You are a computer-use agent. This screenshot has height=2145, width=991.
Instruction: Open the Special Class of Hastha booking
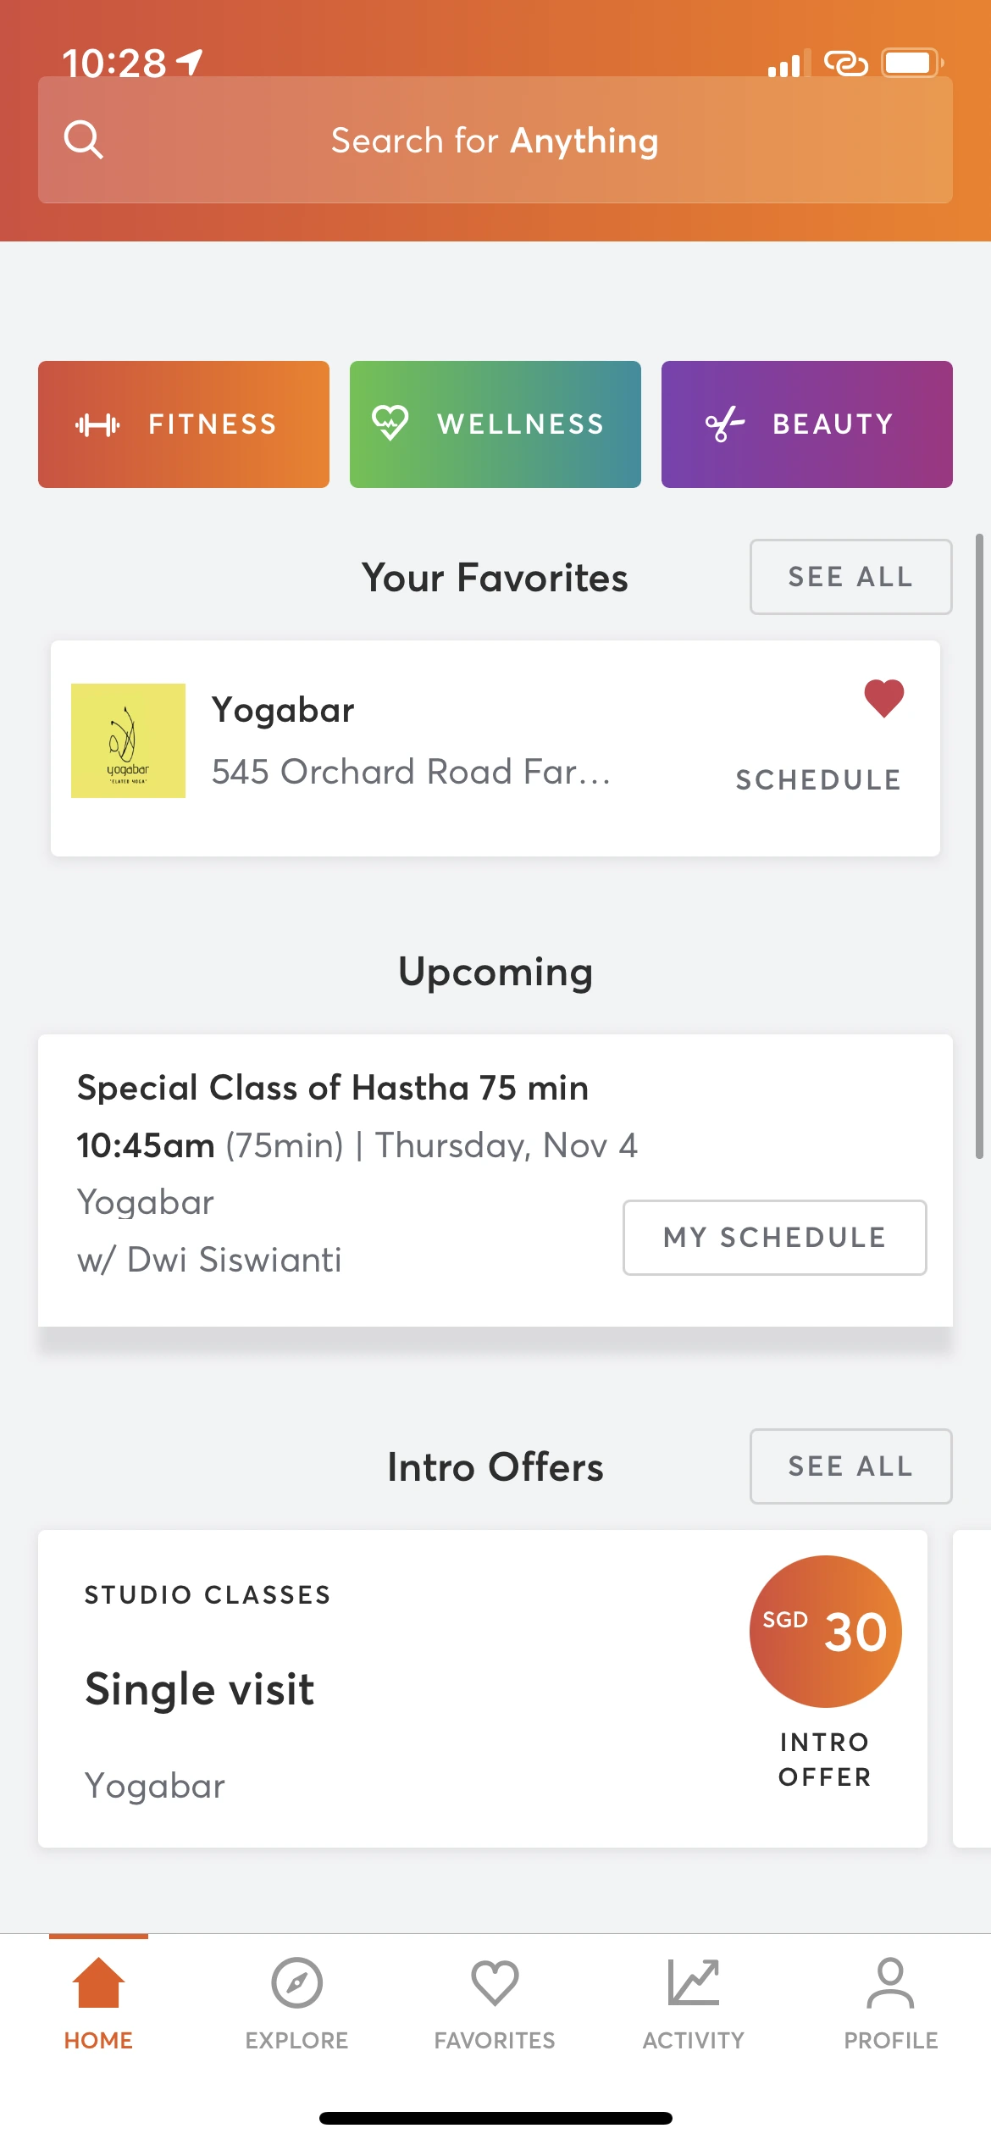[495, 1180]
